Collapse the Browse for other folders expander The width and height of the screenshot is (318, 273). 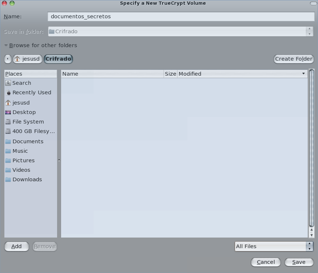pos(6,45)
